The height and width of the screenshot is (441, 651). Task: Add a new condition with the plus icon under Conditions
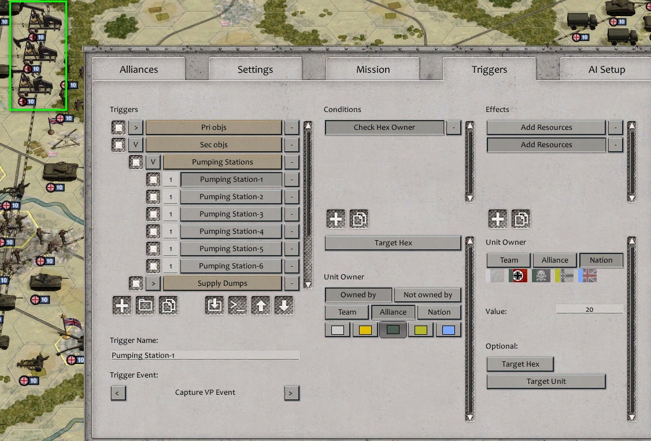pos(336,219)
